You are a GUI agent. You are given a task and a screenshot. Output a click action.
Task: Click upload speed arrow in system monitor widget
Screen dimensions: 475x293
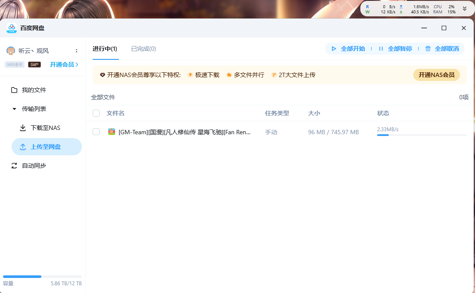pyautogui.click(x=401, y=6)
